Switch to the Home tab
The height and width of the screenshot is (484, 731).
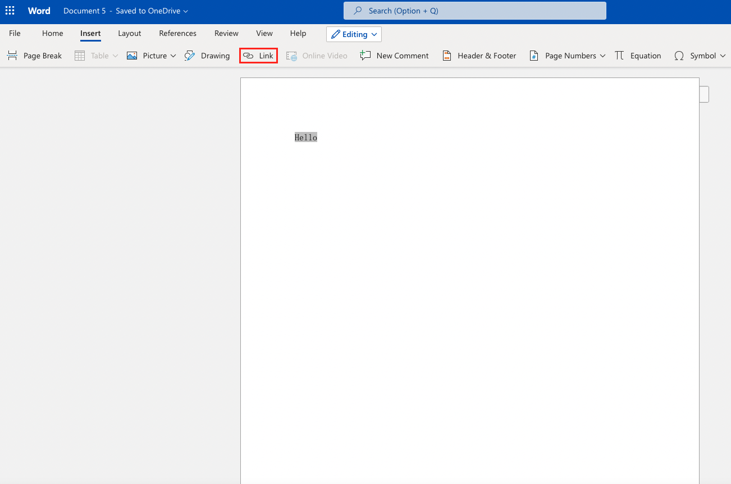pyautogui.click(x=52, y=33)
